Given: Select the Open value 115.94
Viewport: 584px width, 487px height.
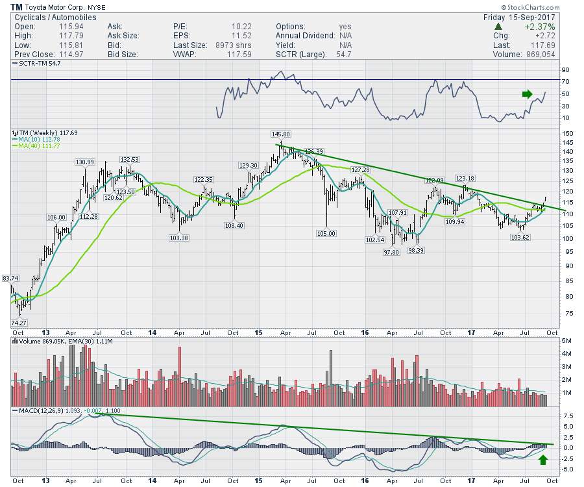Looking at the screenshot, I should pyautogui.click(x=71, y=27).
